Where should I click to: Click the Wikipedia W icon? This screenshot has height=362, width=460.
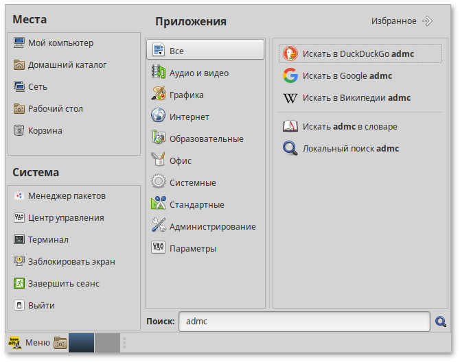pyautogui.click(x=290, y=98)
